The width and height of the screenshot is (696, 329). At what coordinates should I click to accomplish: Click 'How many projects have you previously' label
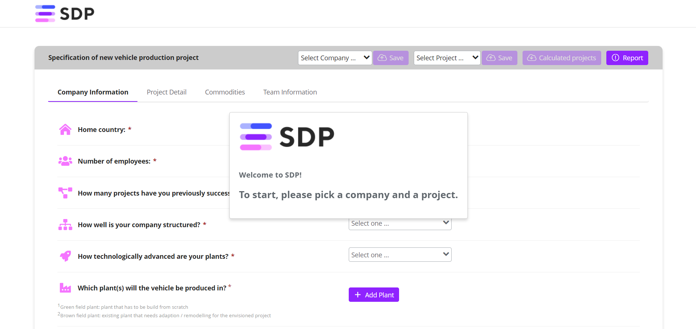coord(154,193)
